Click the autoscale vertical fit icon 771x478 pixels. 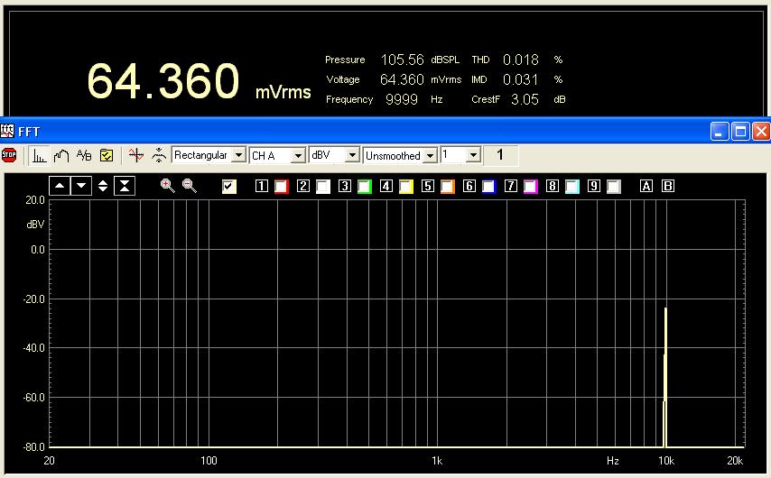coord(125,186)
